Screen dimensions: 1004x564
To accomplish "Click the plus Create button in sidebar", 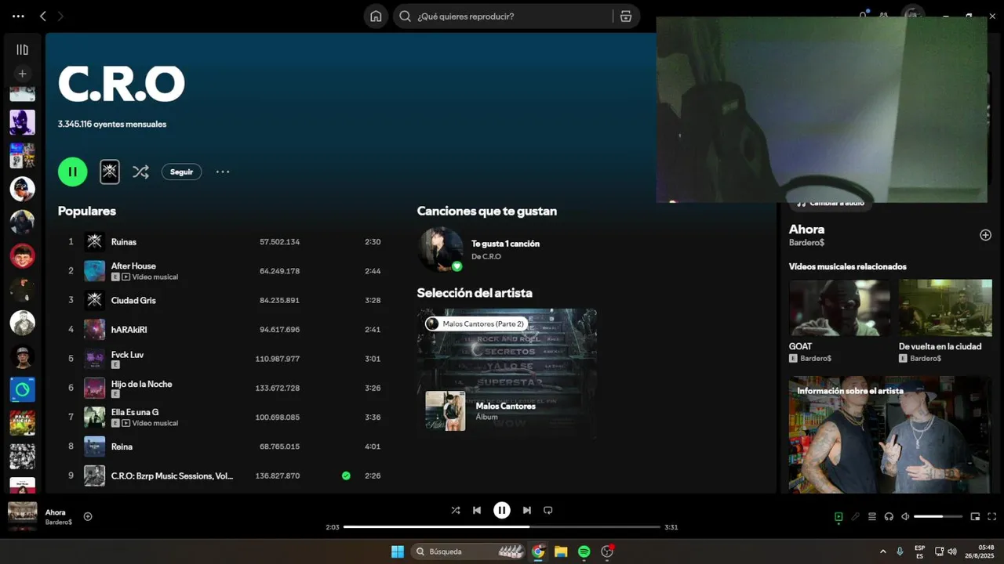I will pyautogui.click(x=22, y=74).
